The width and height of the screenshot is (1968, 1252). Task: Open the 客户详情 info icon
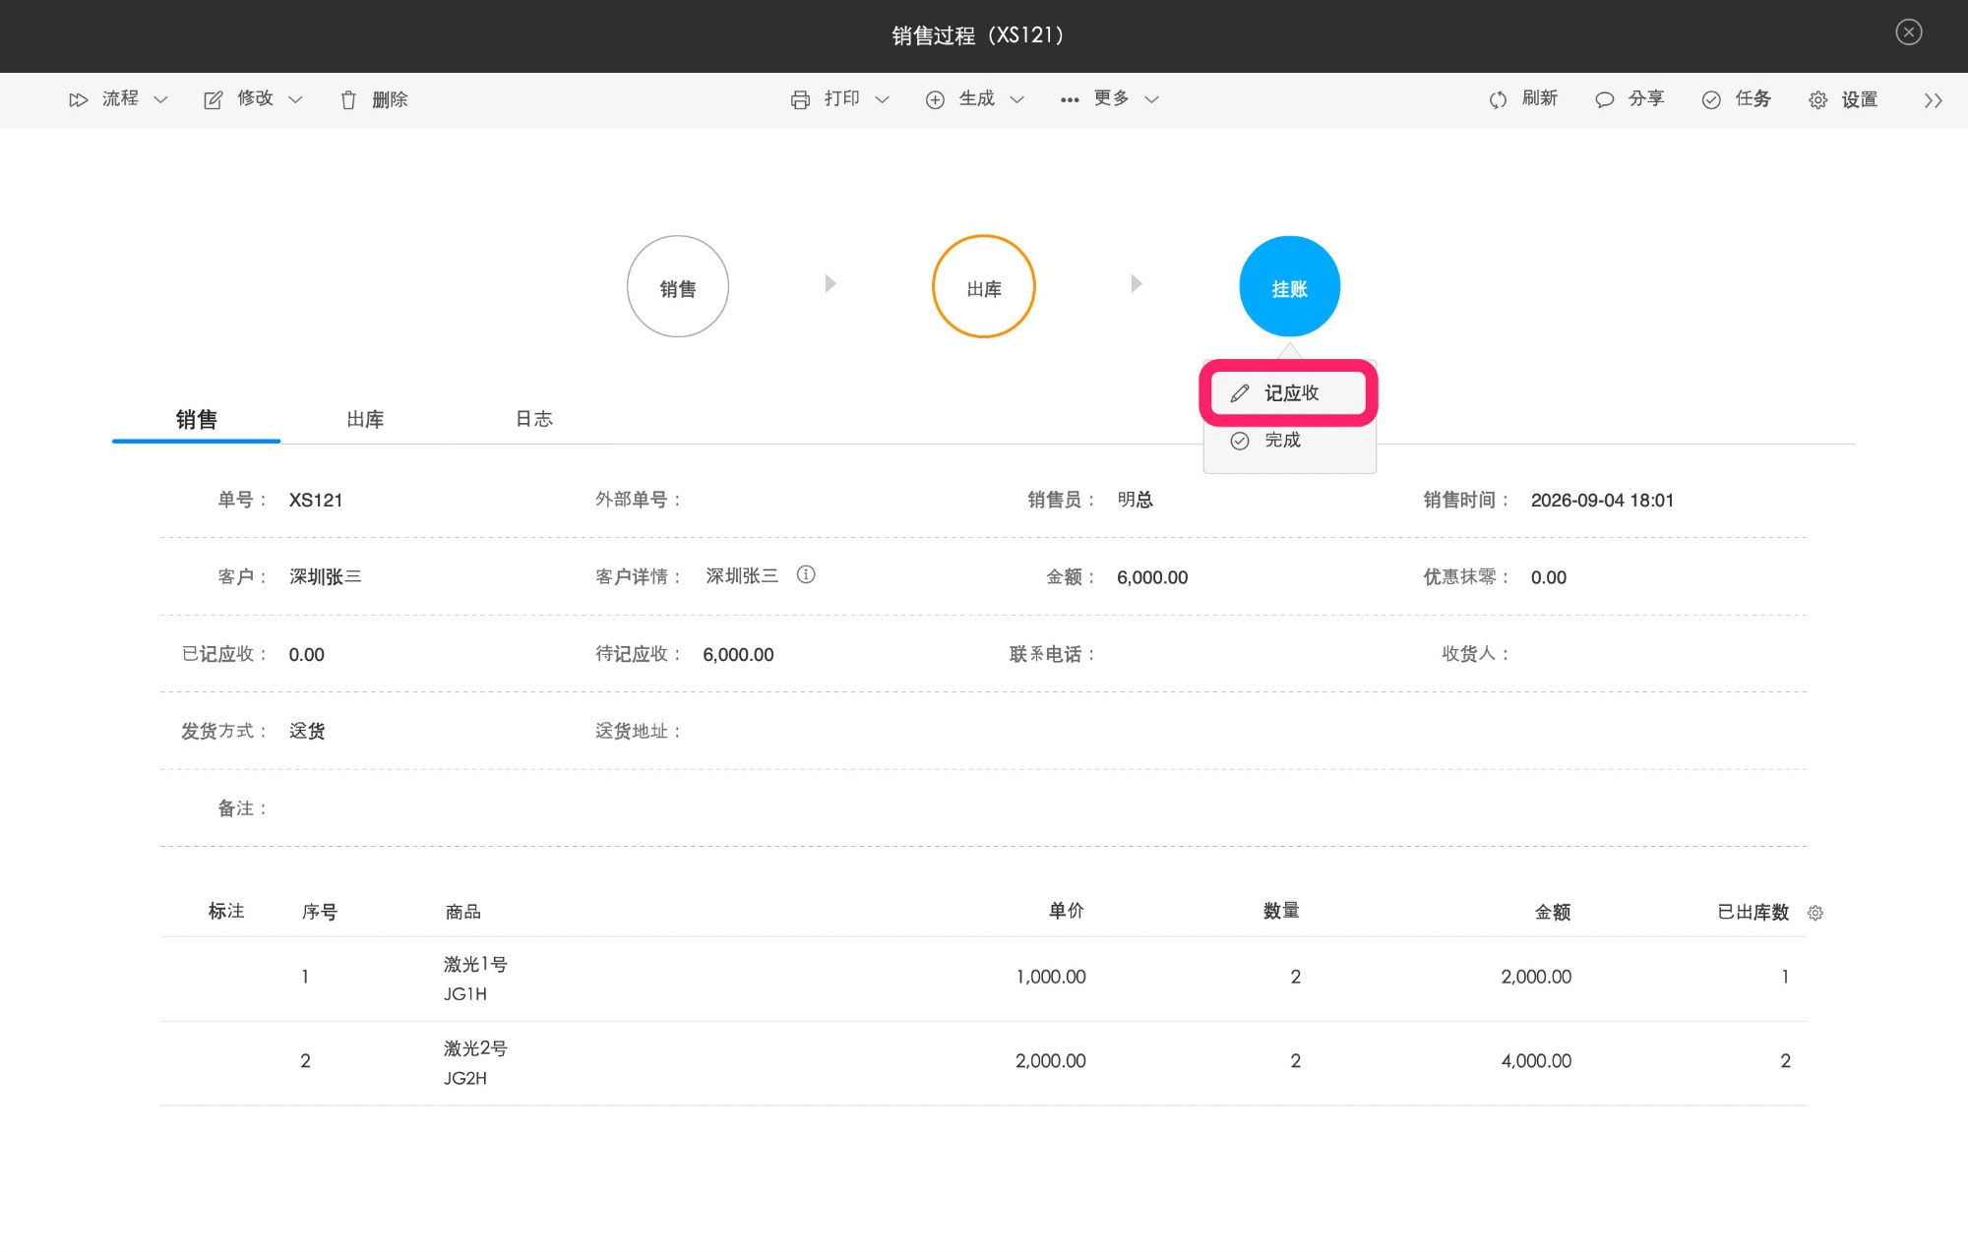[x=806, y=574]
